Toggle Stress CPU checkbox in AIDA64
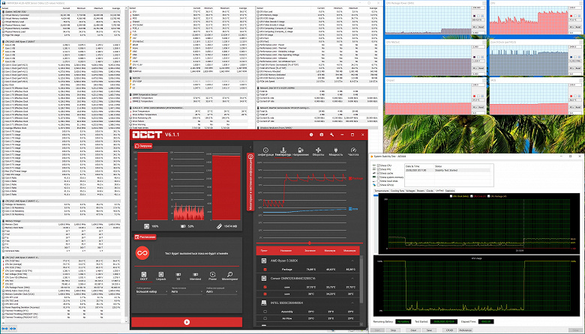The image size is (585, 334). click(378, 166)
